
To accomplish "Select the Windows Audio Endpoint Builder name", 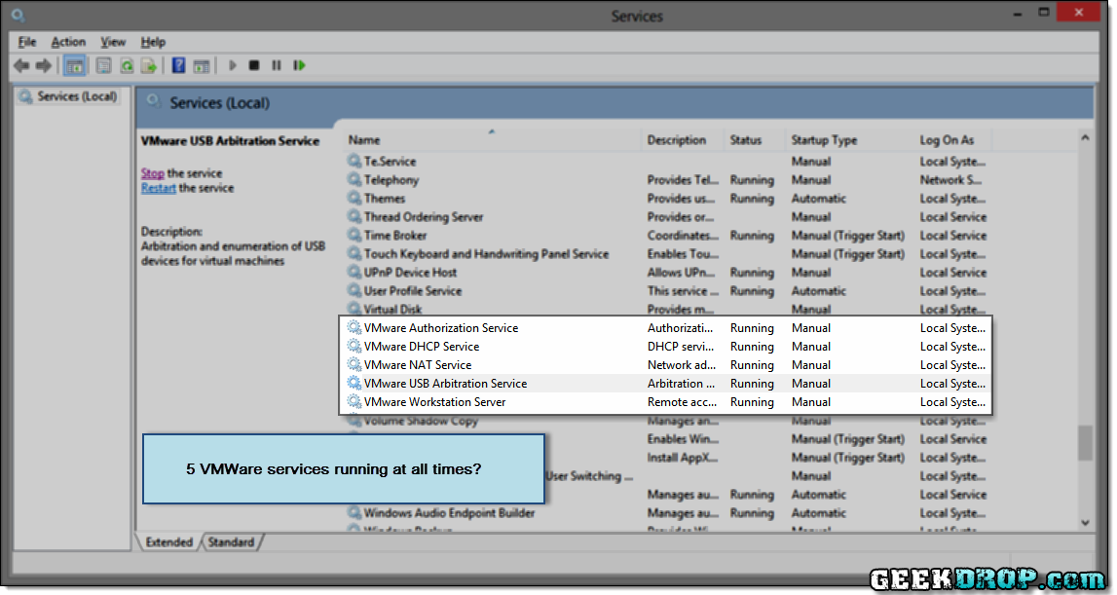I will [449, 513].
